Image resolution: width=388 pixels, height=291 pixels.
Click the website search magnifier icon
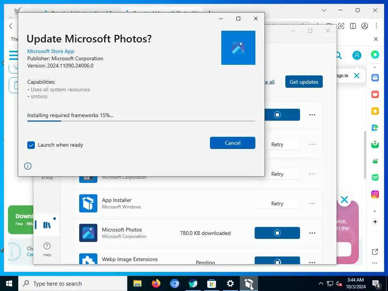click(339, 55)
